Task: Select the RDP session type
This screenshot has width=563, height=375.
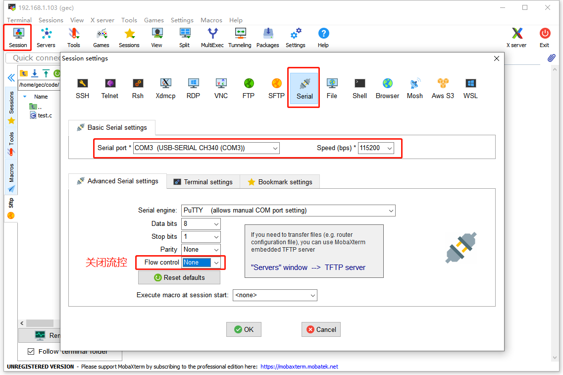Action: pyautogui.click(x=193, y=88)
